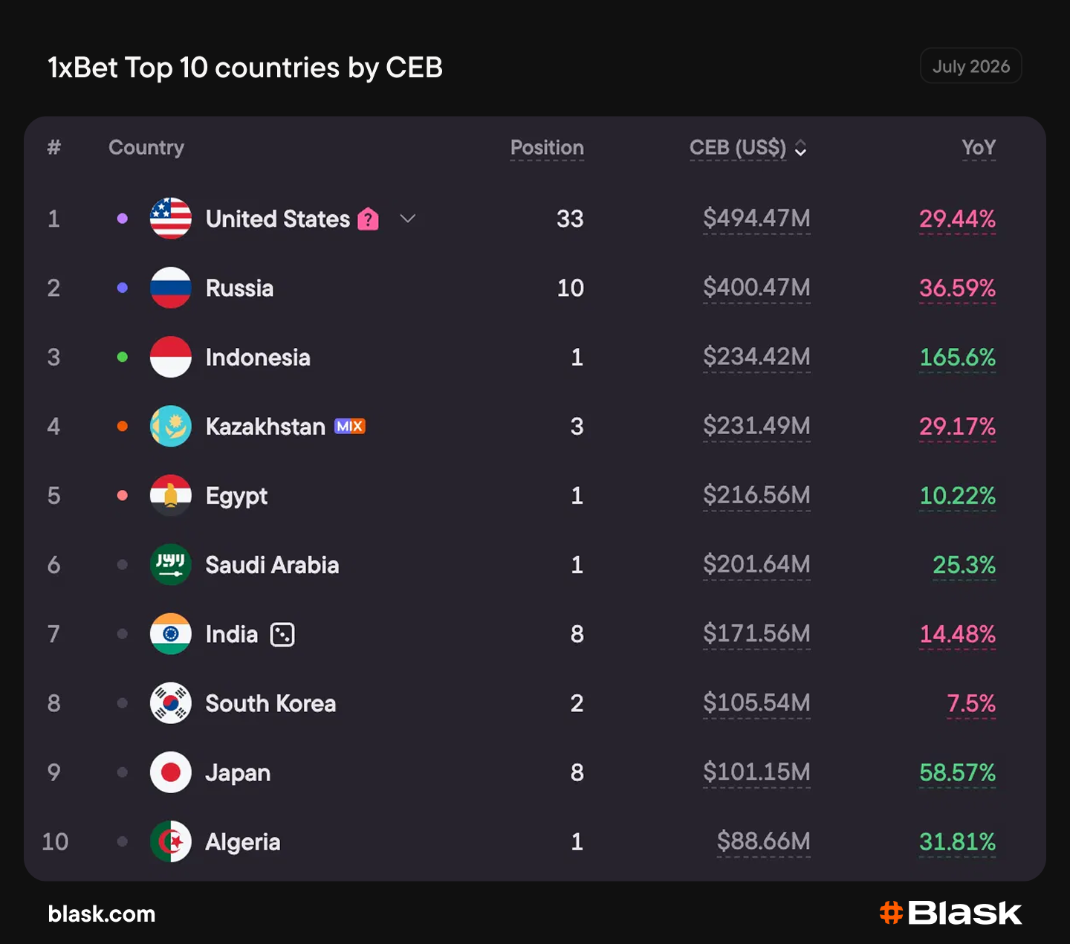Open the blask.com link
Viewport: 1070px width, 944px height.
(102, 914)
